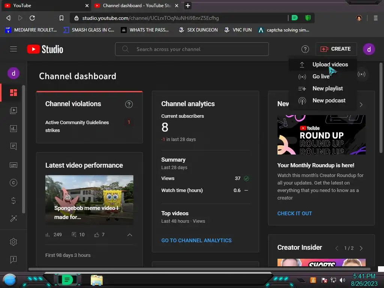Click the browser address bar
Screen dimensions: 384x288
pos(179,18)
